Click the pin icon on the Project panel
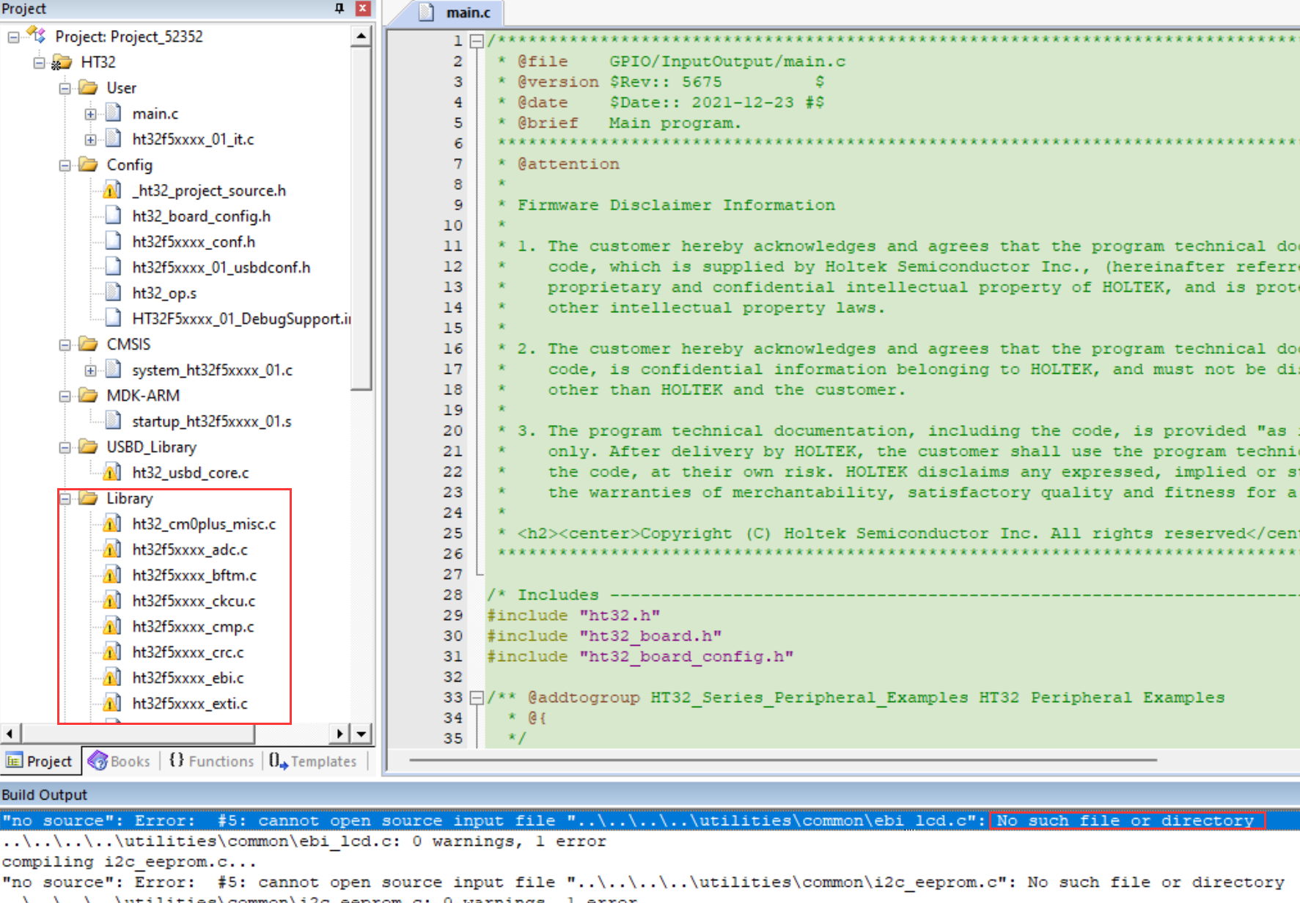This screenshot has height=903, width=1300. (338, 8)
